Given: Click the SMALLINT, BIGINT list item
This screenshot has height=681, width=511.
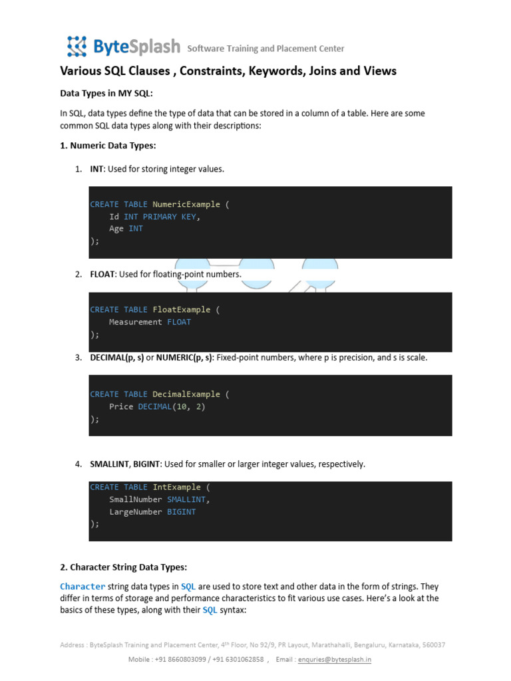Looking at the screenshot, I should point(228,464).
